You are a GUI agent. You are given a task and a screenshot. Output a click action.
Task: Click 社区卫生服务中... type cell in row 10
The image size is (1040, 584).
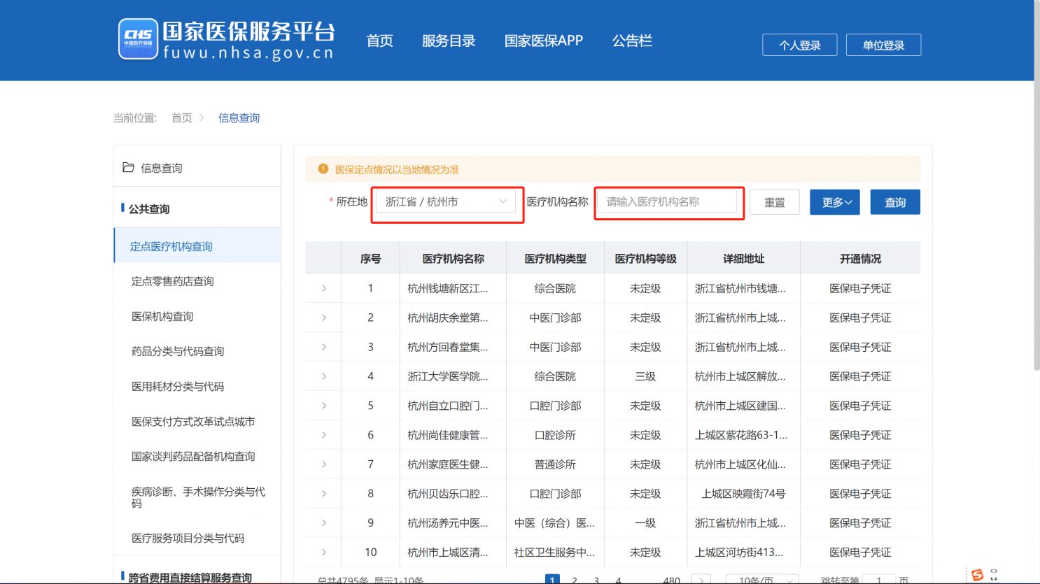click(554, 553)
